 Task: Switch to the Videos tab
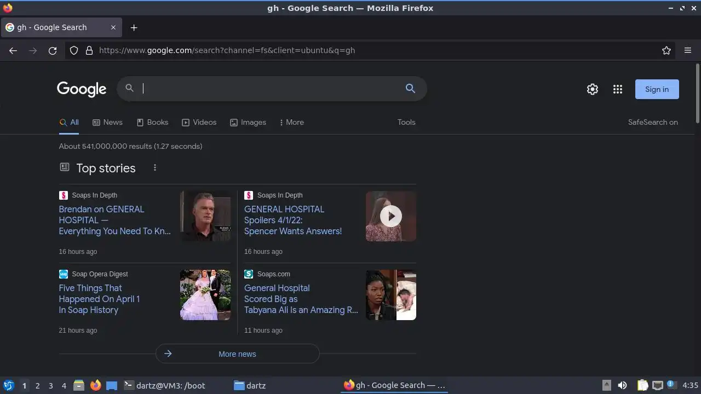(199, 123)
